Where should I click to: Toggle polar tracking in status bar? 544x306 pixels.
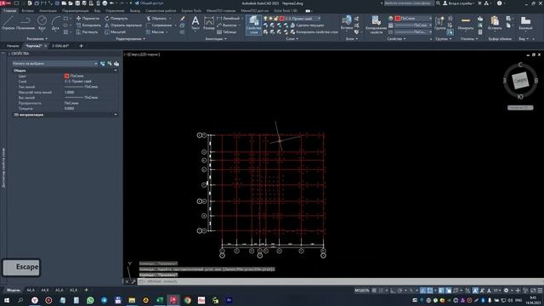[x=400, y=291]
